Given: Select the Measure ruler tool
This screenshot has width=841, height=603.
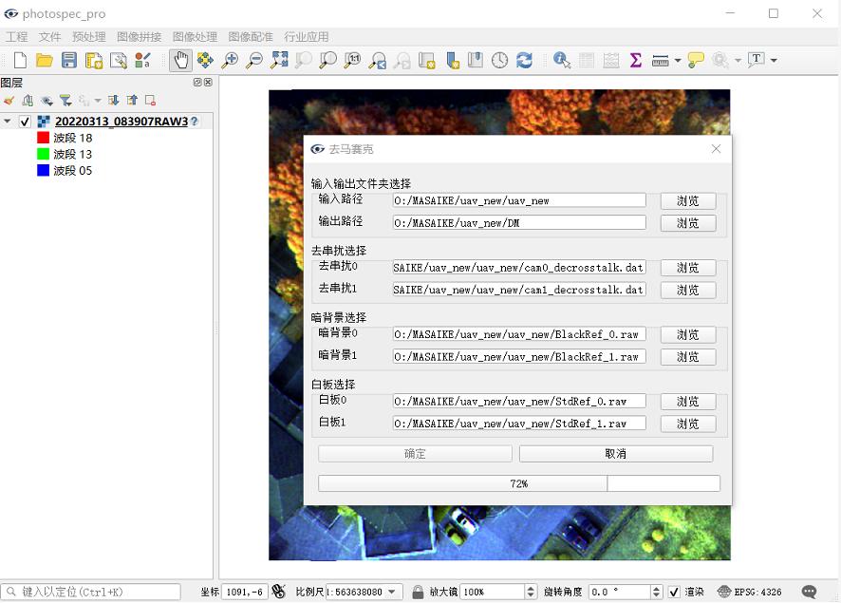Looking at the screenshot, I should click(661, 61).
